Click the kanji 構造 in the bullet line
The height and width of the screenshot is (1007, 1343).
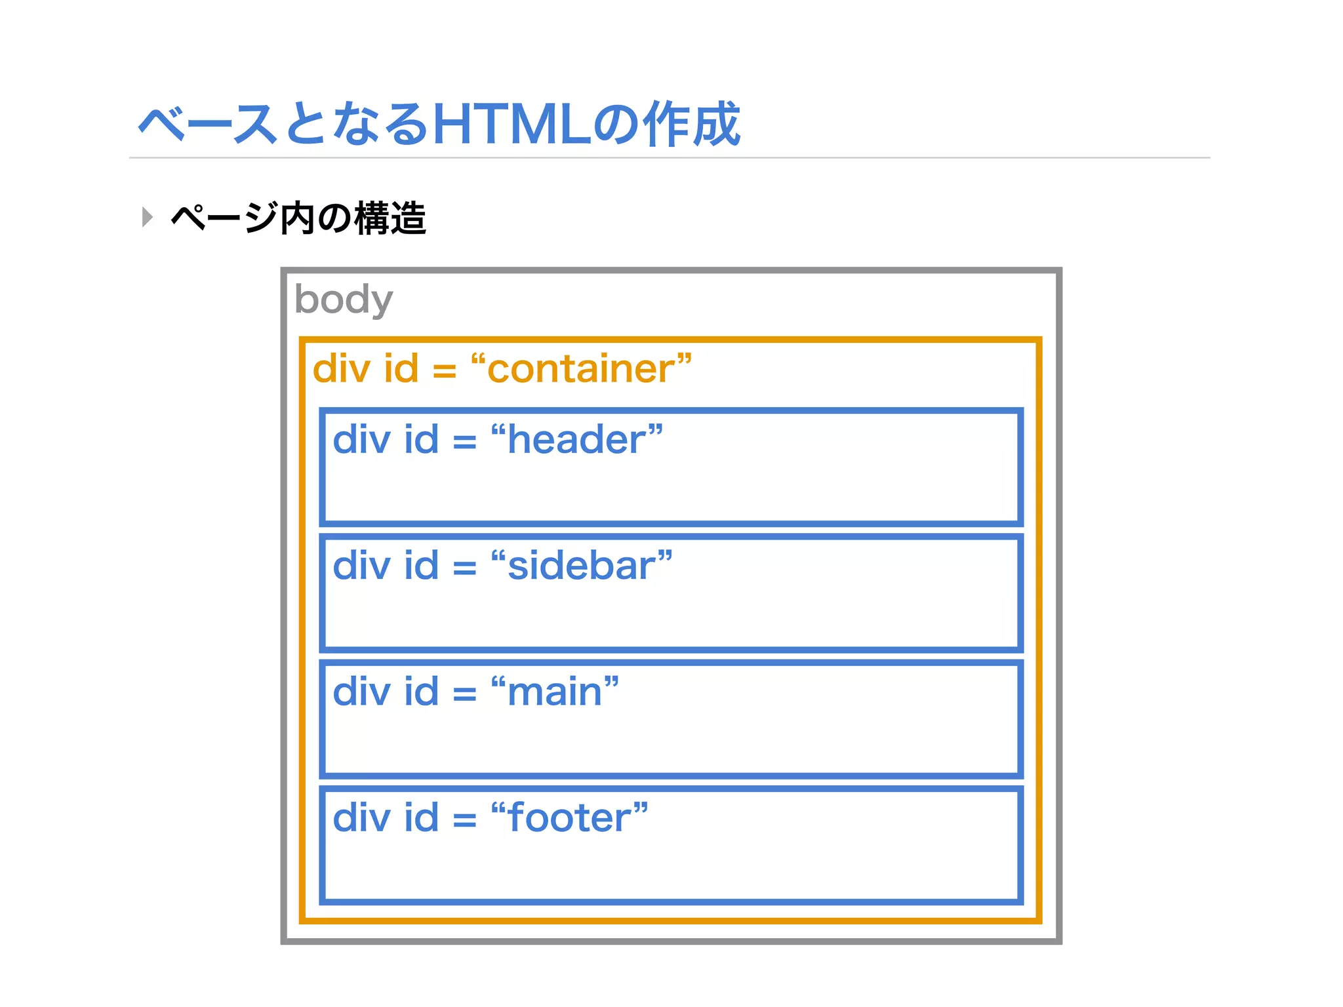tap(390, 218)
